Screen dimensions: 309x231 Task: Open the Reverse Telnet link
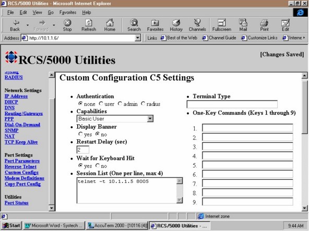20,167
